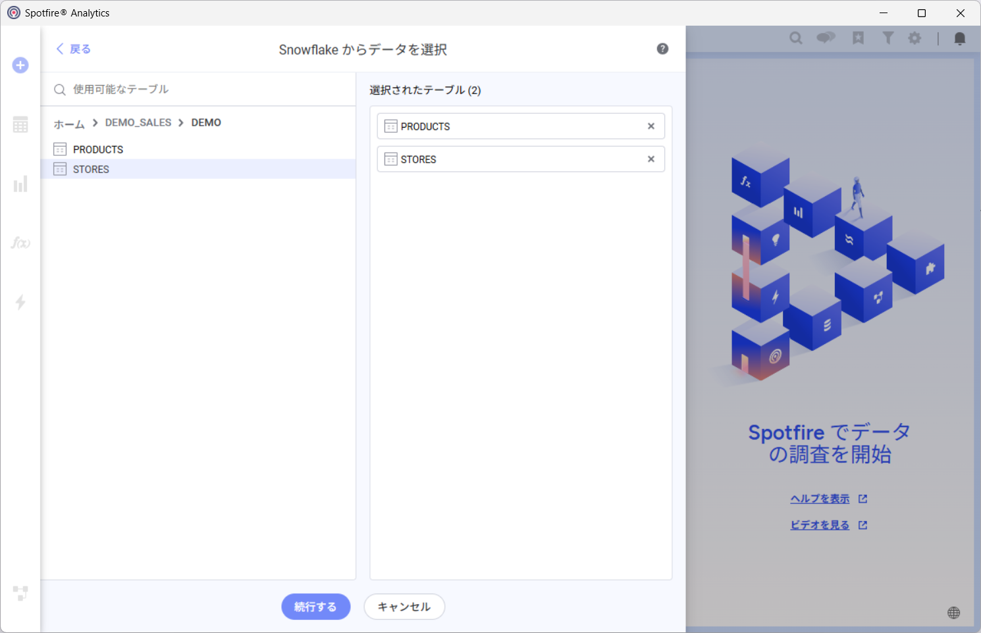Navigate to DEMO_SALES breadcrumb

pos(138,122)
